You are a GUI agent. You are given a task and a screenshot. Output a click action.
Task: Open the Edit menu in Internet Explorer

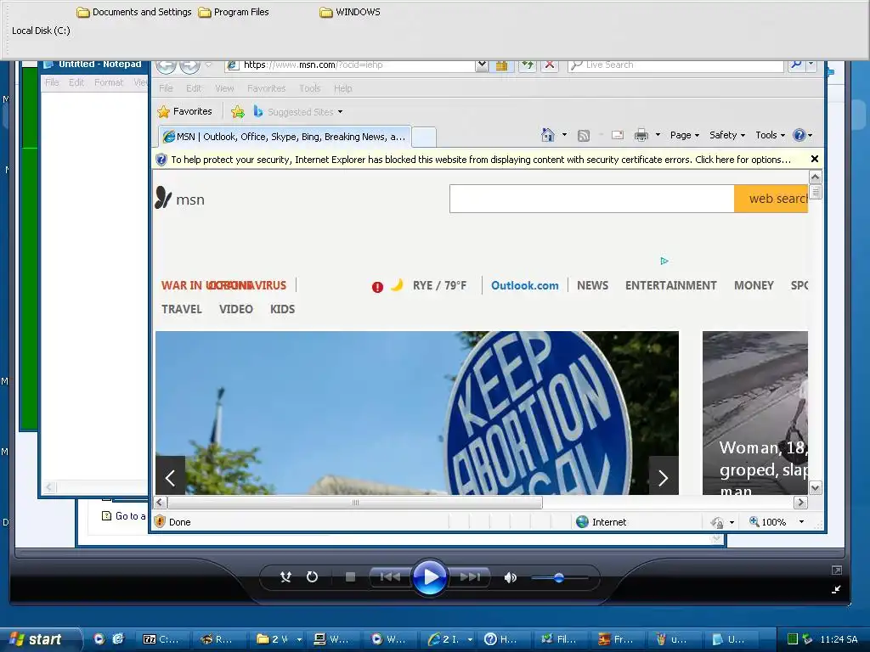[x=194, y=88]
